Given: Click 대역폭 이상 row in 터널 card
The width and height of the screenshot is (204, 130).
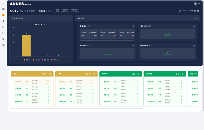Looking at the screenshot, I should click(32, 101).
